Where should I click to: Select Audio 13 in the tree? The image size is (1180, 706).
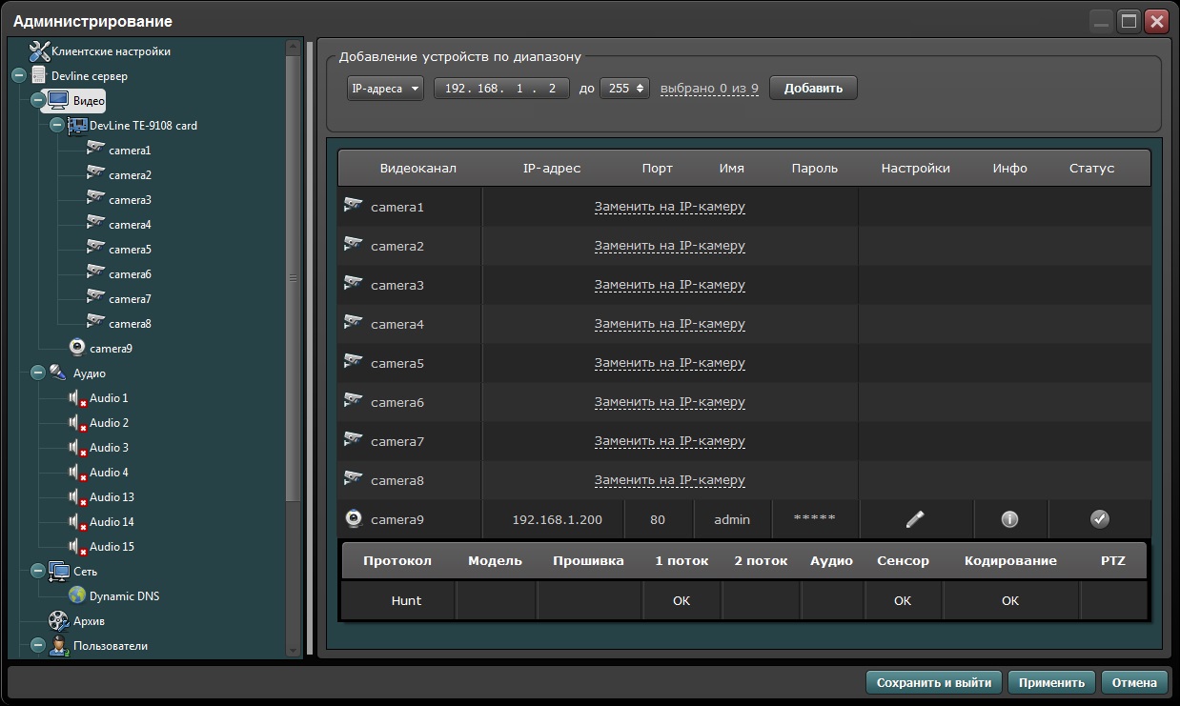point(112,497)
